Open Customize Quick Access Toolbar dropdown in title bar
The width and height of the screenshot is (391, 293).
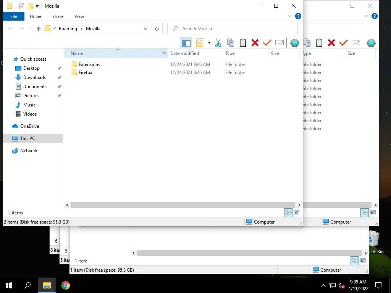(37, 6)
